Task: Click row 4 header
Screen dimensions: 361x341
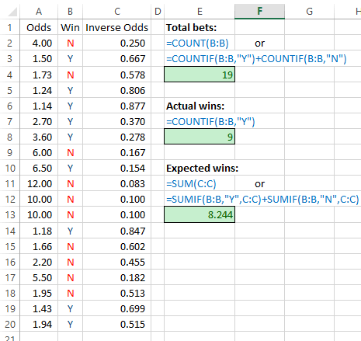Action: 10,75
